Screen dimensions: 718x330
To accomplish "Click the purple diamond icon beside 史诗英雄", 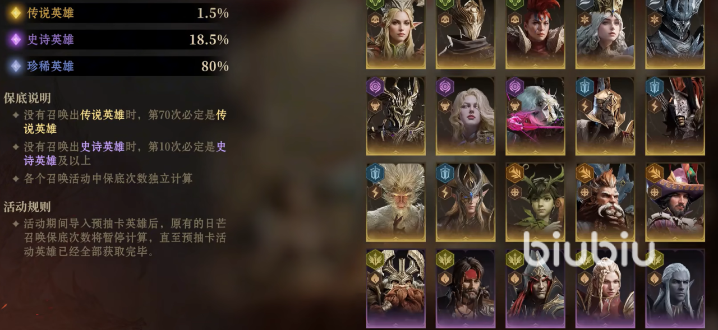I will 15,39.
